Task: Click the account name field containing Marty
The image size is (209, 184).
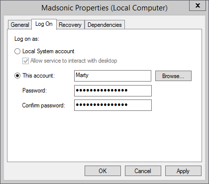Action: point(112,76)
